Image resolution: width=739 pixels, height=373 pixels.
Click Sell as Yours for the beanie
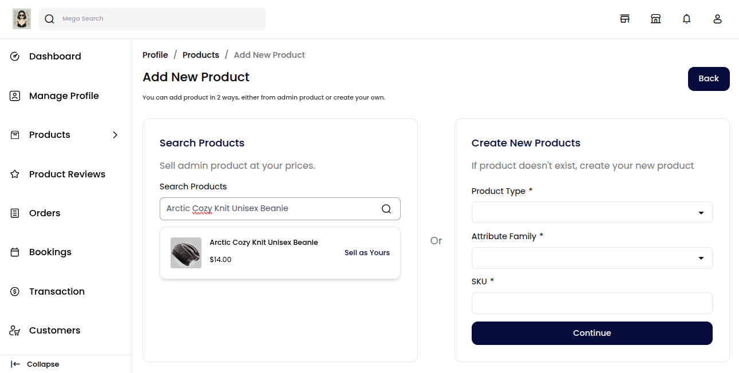(367, 252)
